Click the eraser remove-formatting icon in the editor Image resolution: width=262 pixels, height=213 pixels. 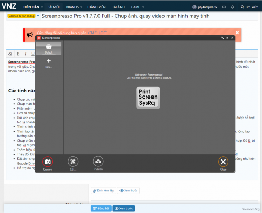point(10,54)
